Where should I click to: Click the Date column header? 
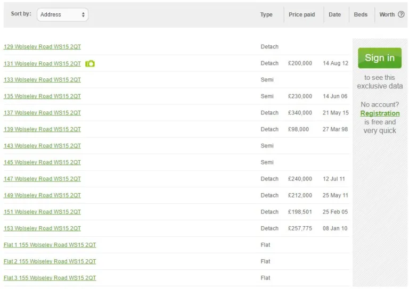coord(334,14)
